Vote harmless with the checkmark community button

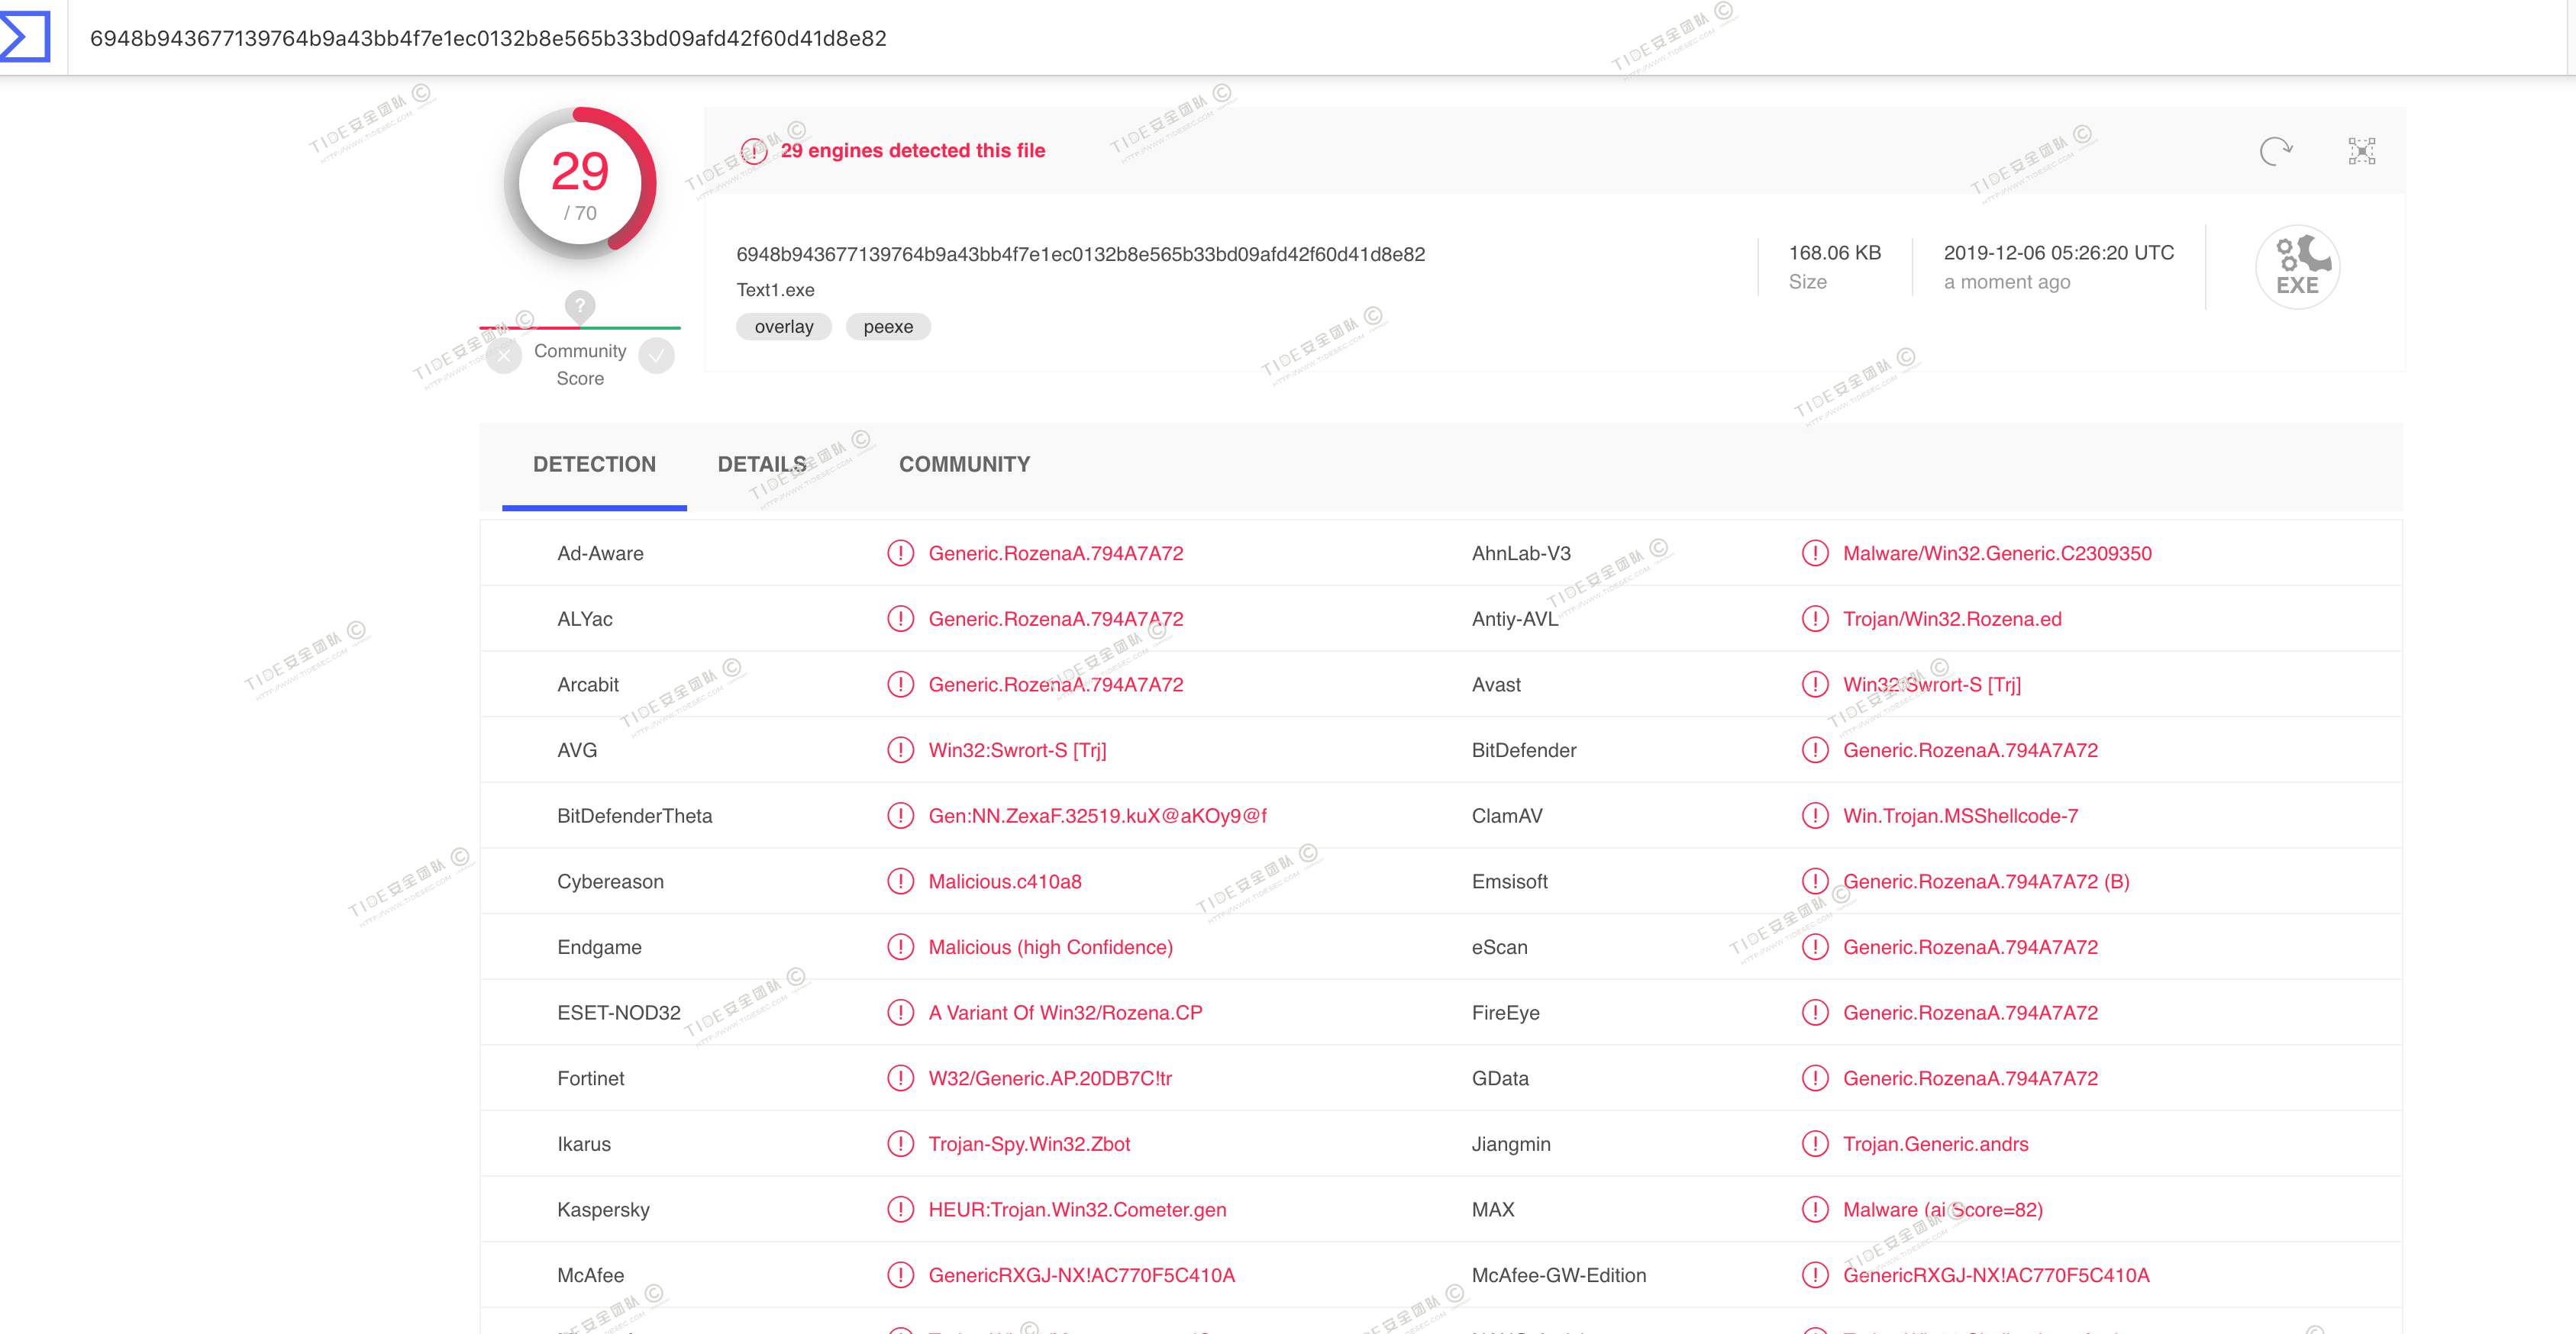click(x=657, y=356)
